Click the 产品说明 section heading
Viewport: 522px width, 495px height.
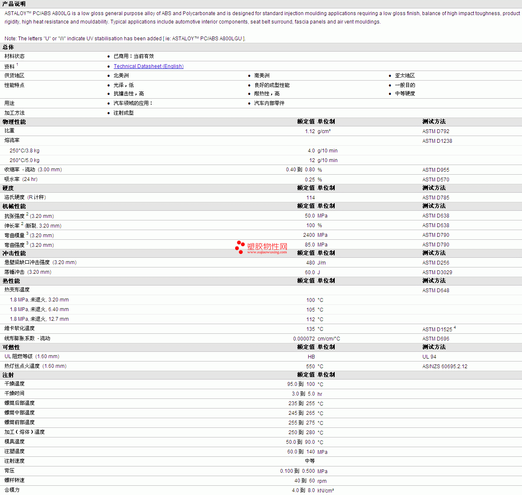14,4
